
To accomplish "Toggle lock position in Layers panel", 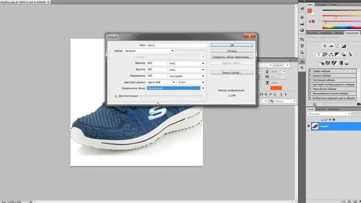I will point(330,120).
